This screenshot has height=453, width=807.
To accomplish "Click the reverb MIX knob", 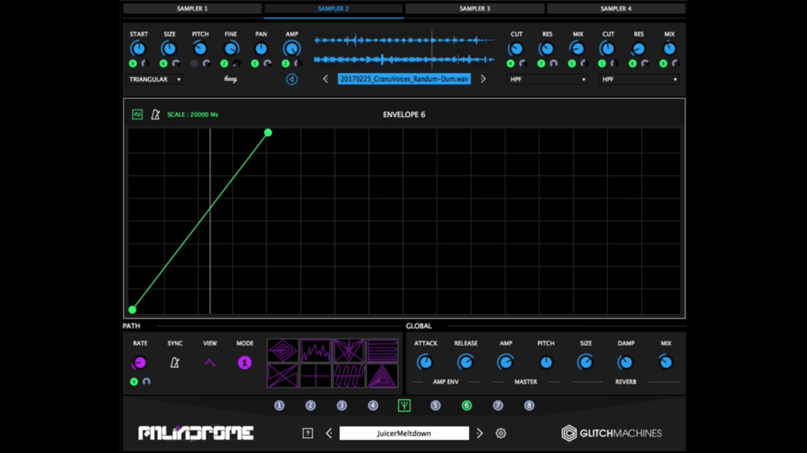I will (666, 363).
